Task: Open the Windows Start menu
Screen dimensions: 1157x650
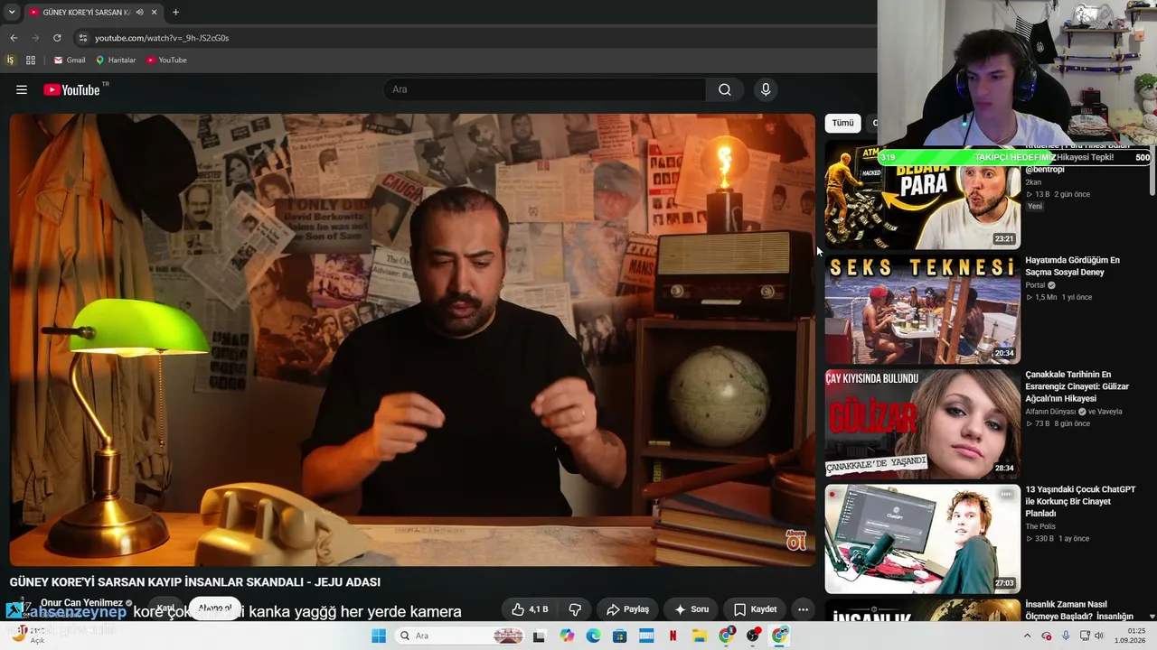Action: pos(379,636)
